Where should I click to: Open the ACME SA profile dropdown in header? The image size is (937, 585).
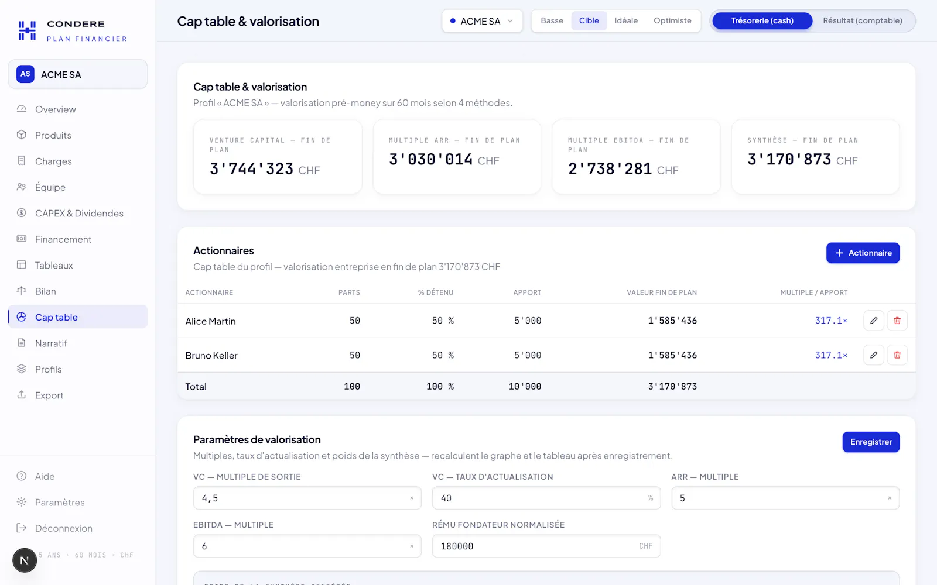pos(482,21)
